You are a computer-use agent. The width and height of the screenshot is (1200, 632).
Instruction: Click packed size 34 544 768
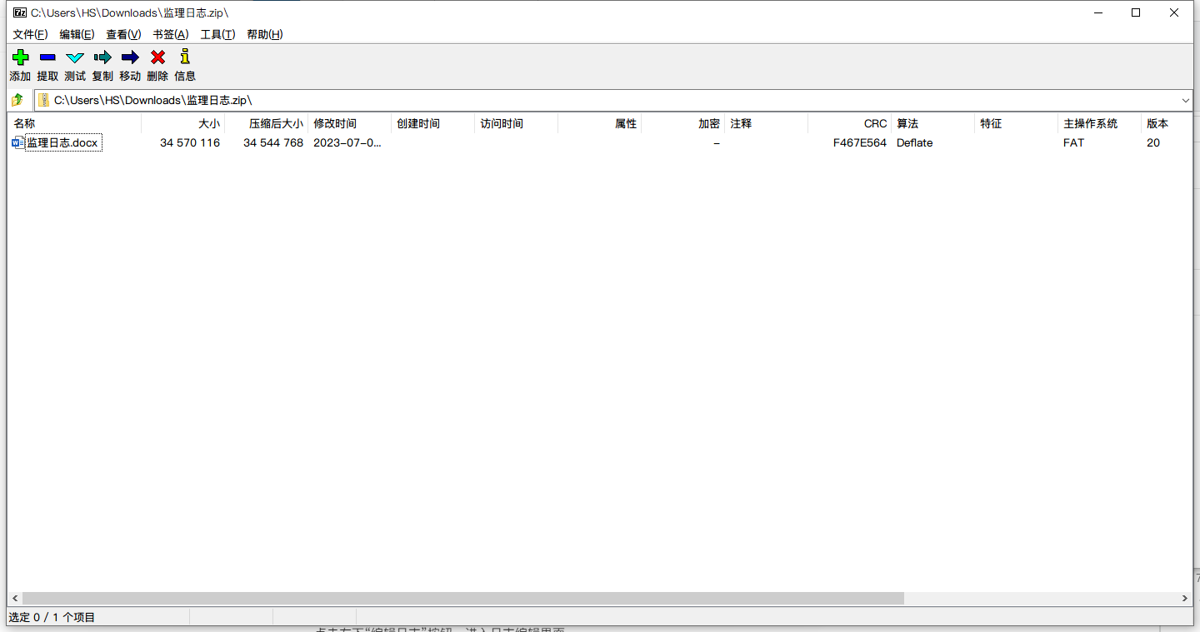tap(273, 143)
